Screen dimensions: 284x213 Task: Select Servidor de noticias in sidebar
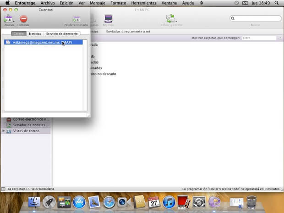[x=28, y=125]
